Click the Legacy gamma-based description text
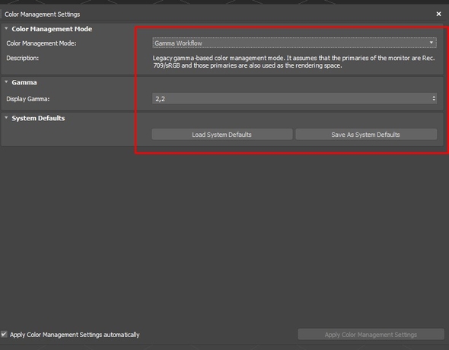The image size is (449, 350). pyautogui.click(x=294, y=62)
